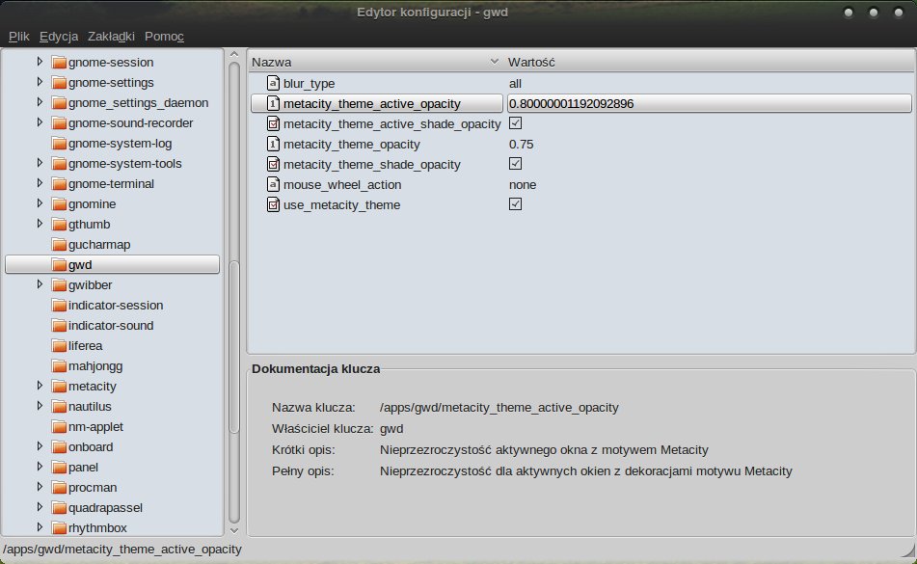The width and height of the screenshot is (917, 564).
Task: Select the rhythmbox tree item label
Action: click(x=97, y=527)
